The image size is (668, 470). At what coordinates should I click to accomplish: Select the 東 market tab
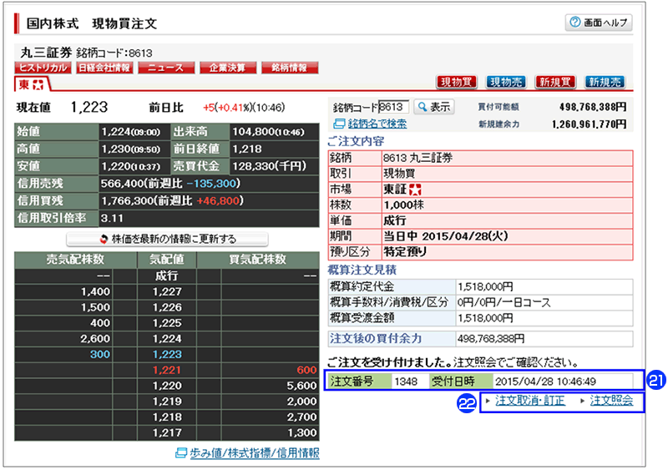[31, 84]
